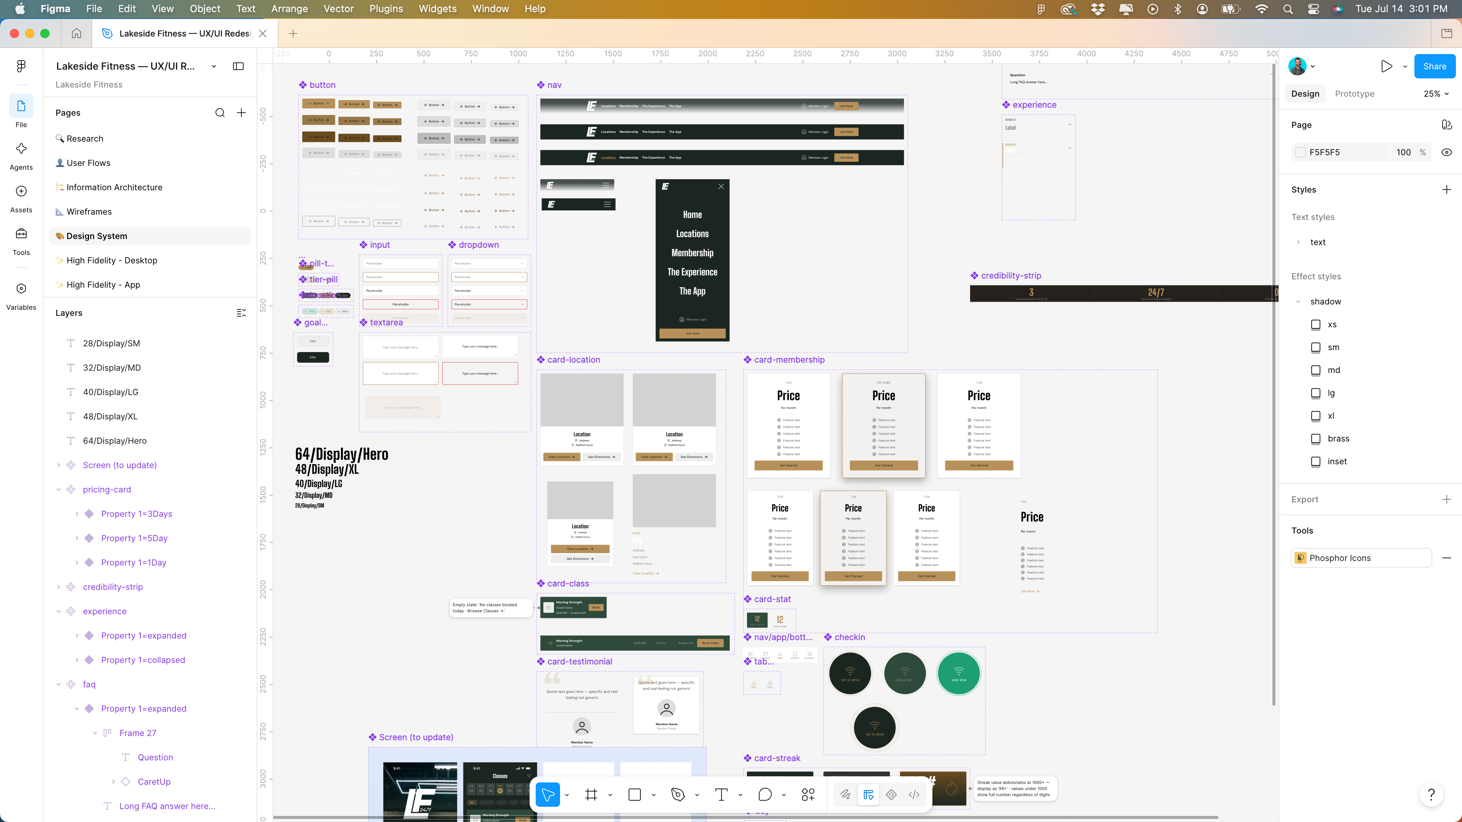
Task: Open the Vector menu
Action: 338,8
